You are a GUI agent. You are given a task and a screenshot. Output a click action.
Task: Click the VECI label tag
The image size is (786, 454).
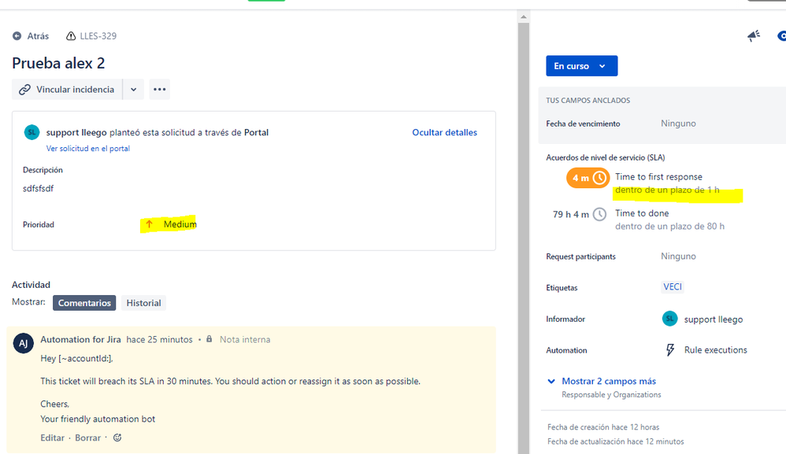[673, 287]
